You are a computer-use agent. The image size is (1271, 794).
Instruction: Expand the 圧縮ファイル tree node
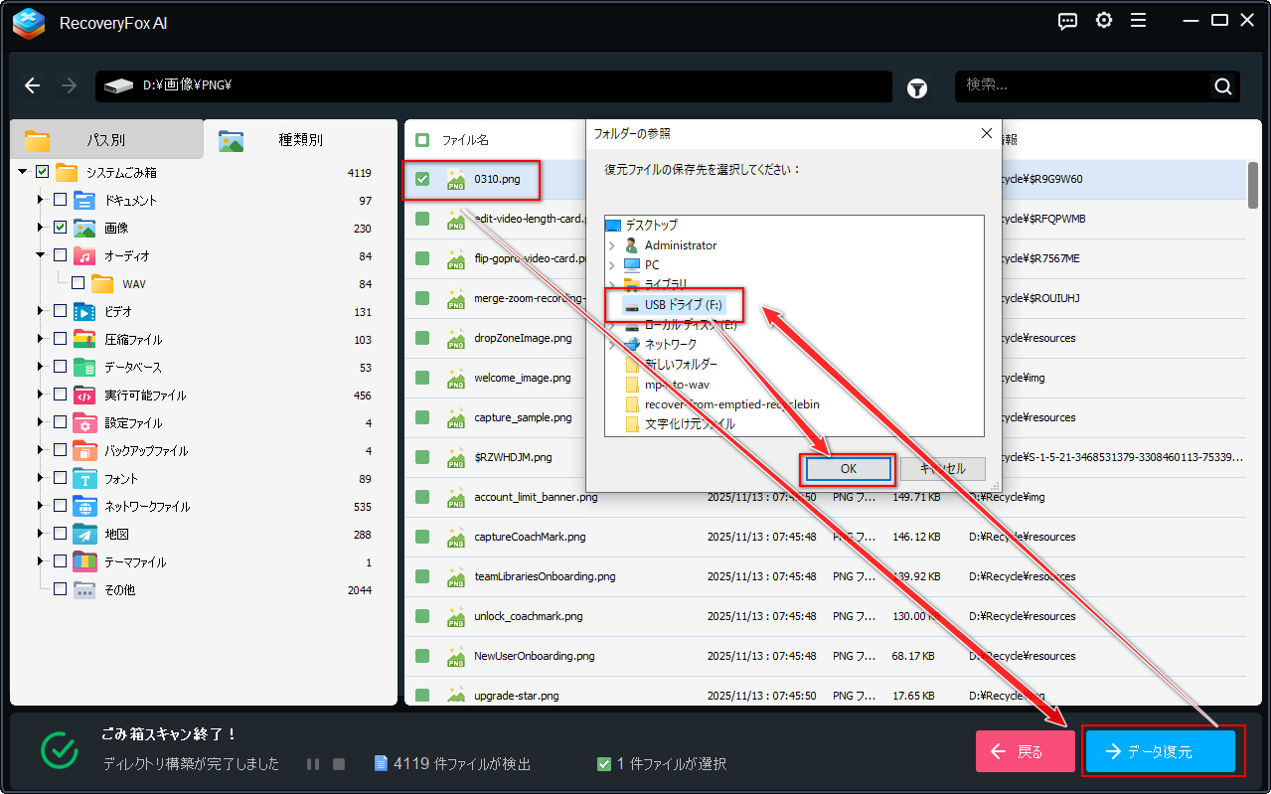41,340
